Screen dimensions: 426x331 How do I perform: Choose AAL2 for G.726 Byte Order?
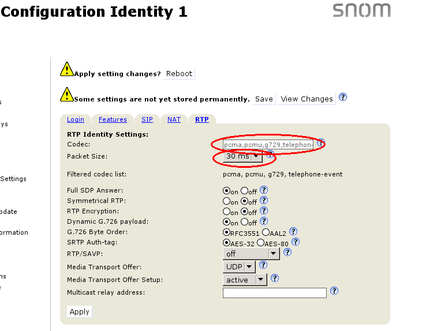pos(266,232)
